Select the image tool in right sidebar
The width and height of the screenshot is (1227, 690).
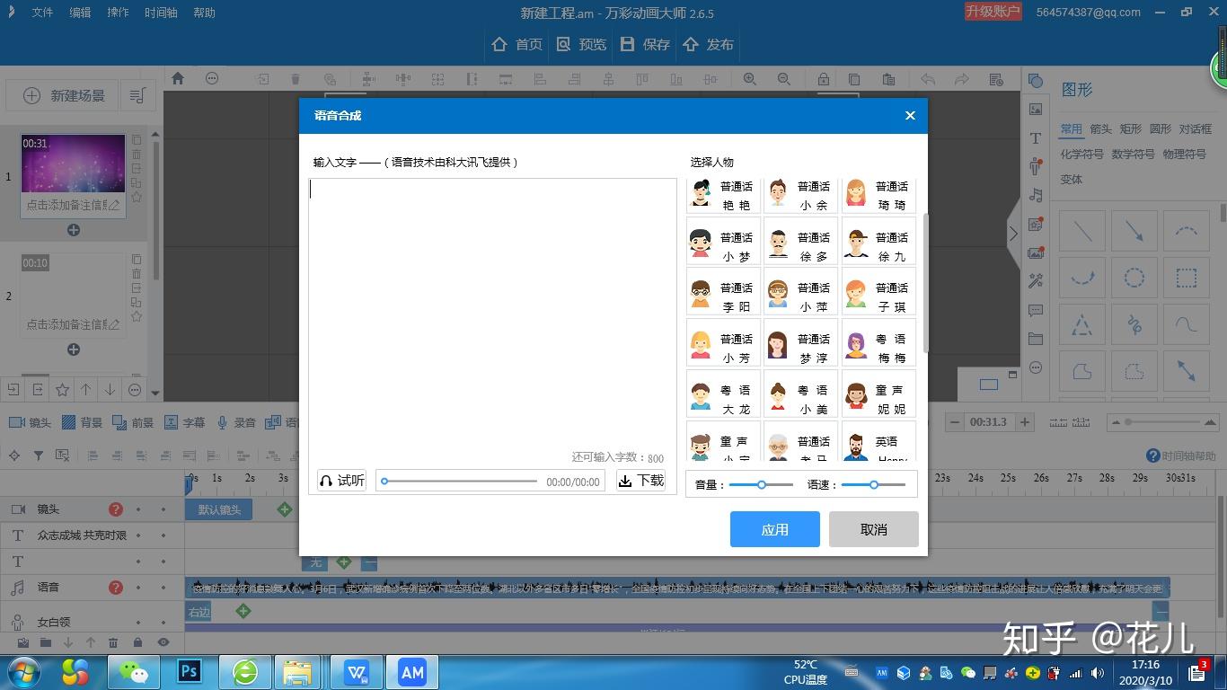click(1036, 110)
